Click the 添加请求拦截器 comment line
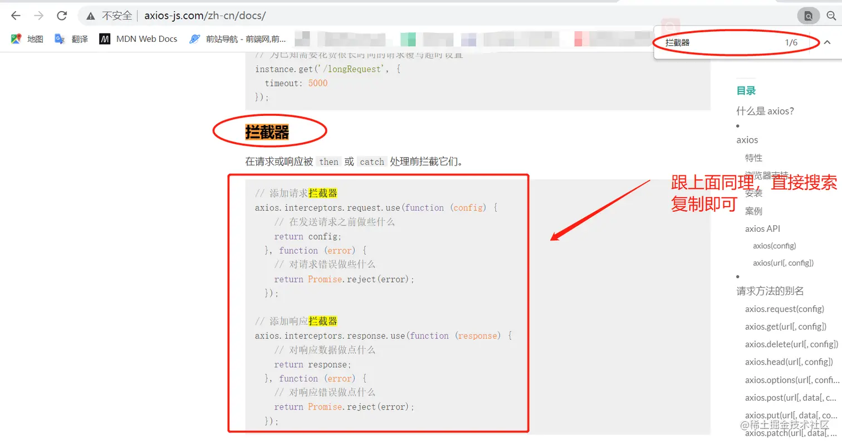The height and width of the screenshot is (443, 842). (x=296, y=193)
